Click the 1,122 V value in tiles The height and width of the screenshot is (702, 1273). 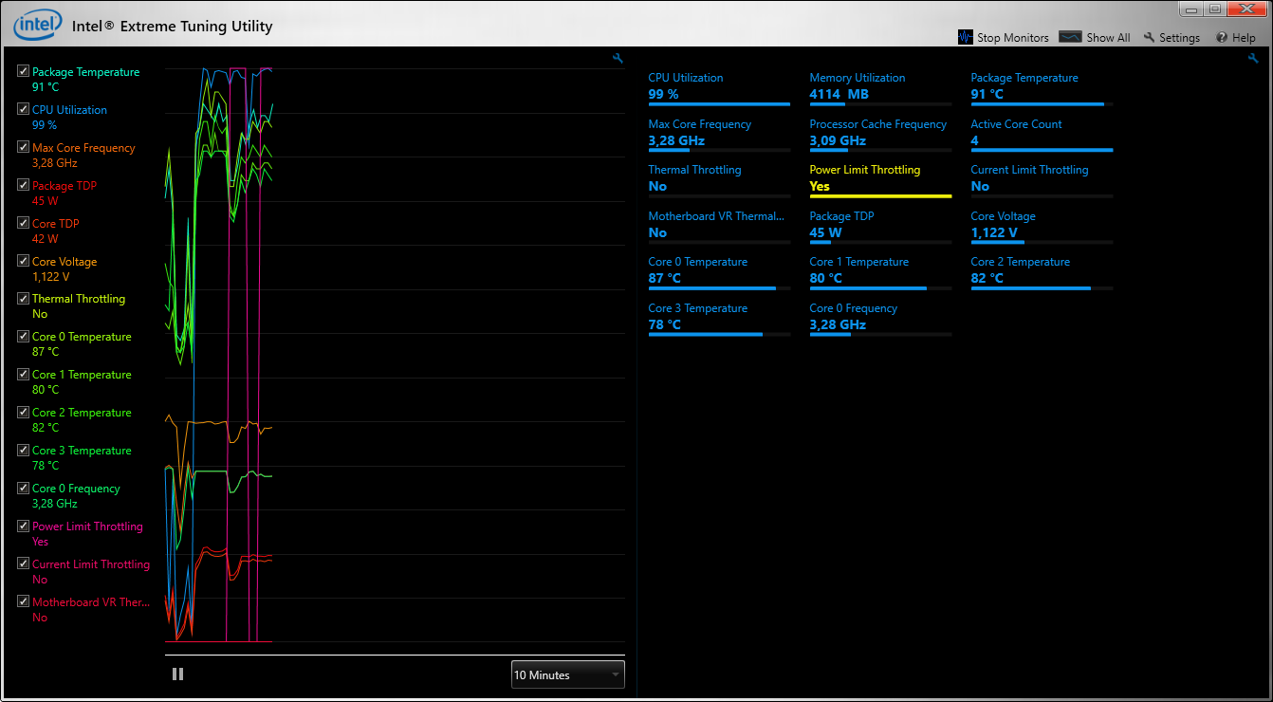(994, 232)
